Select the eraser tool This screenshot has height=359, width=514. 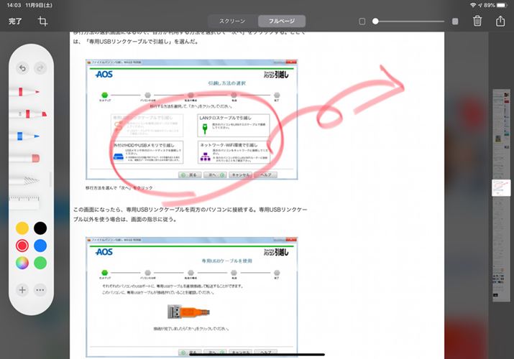point(24,159)
